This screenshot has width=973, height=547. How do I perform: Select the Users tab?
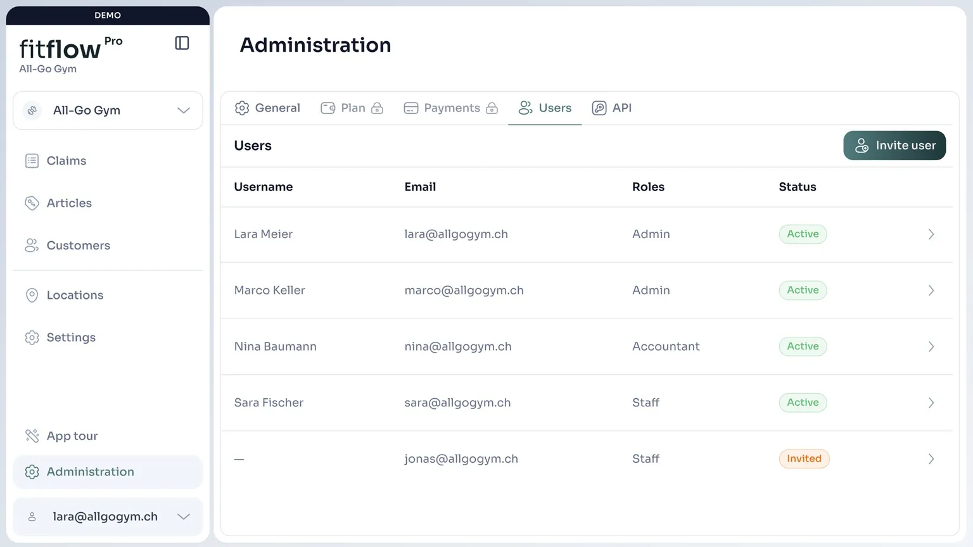[545, 108]
